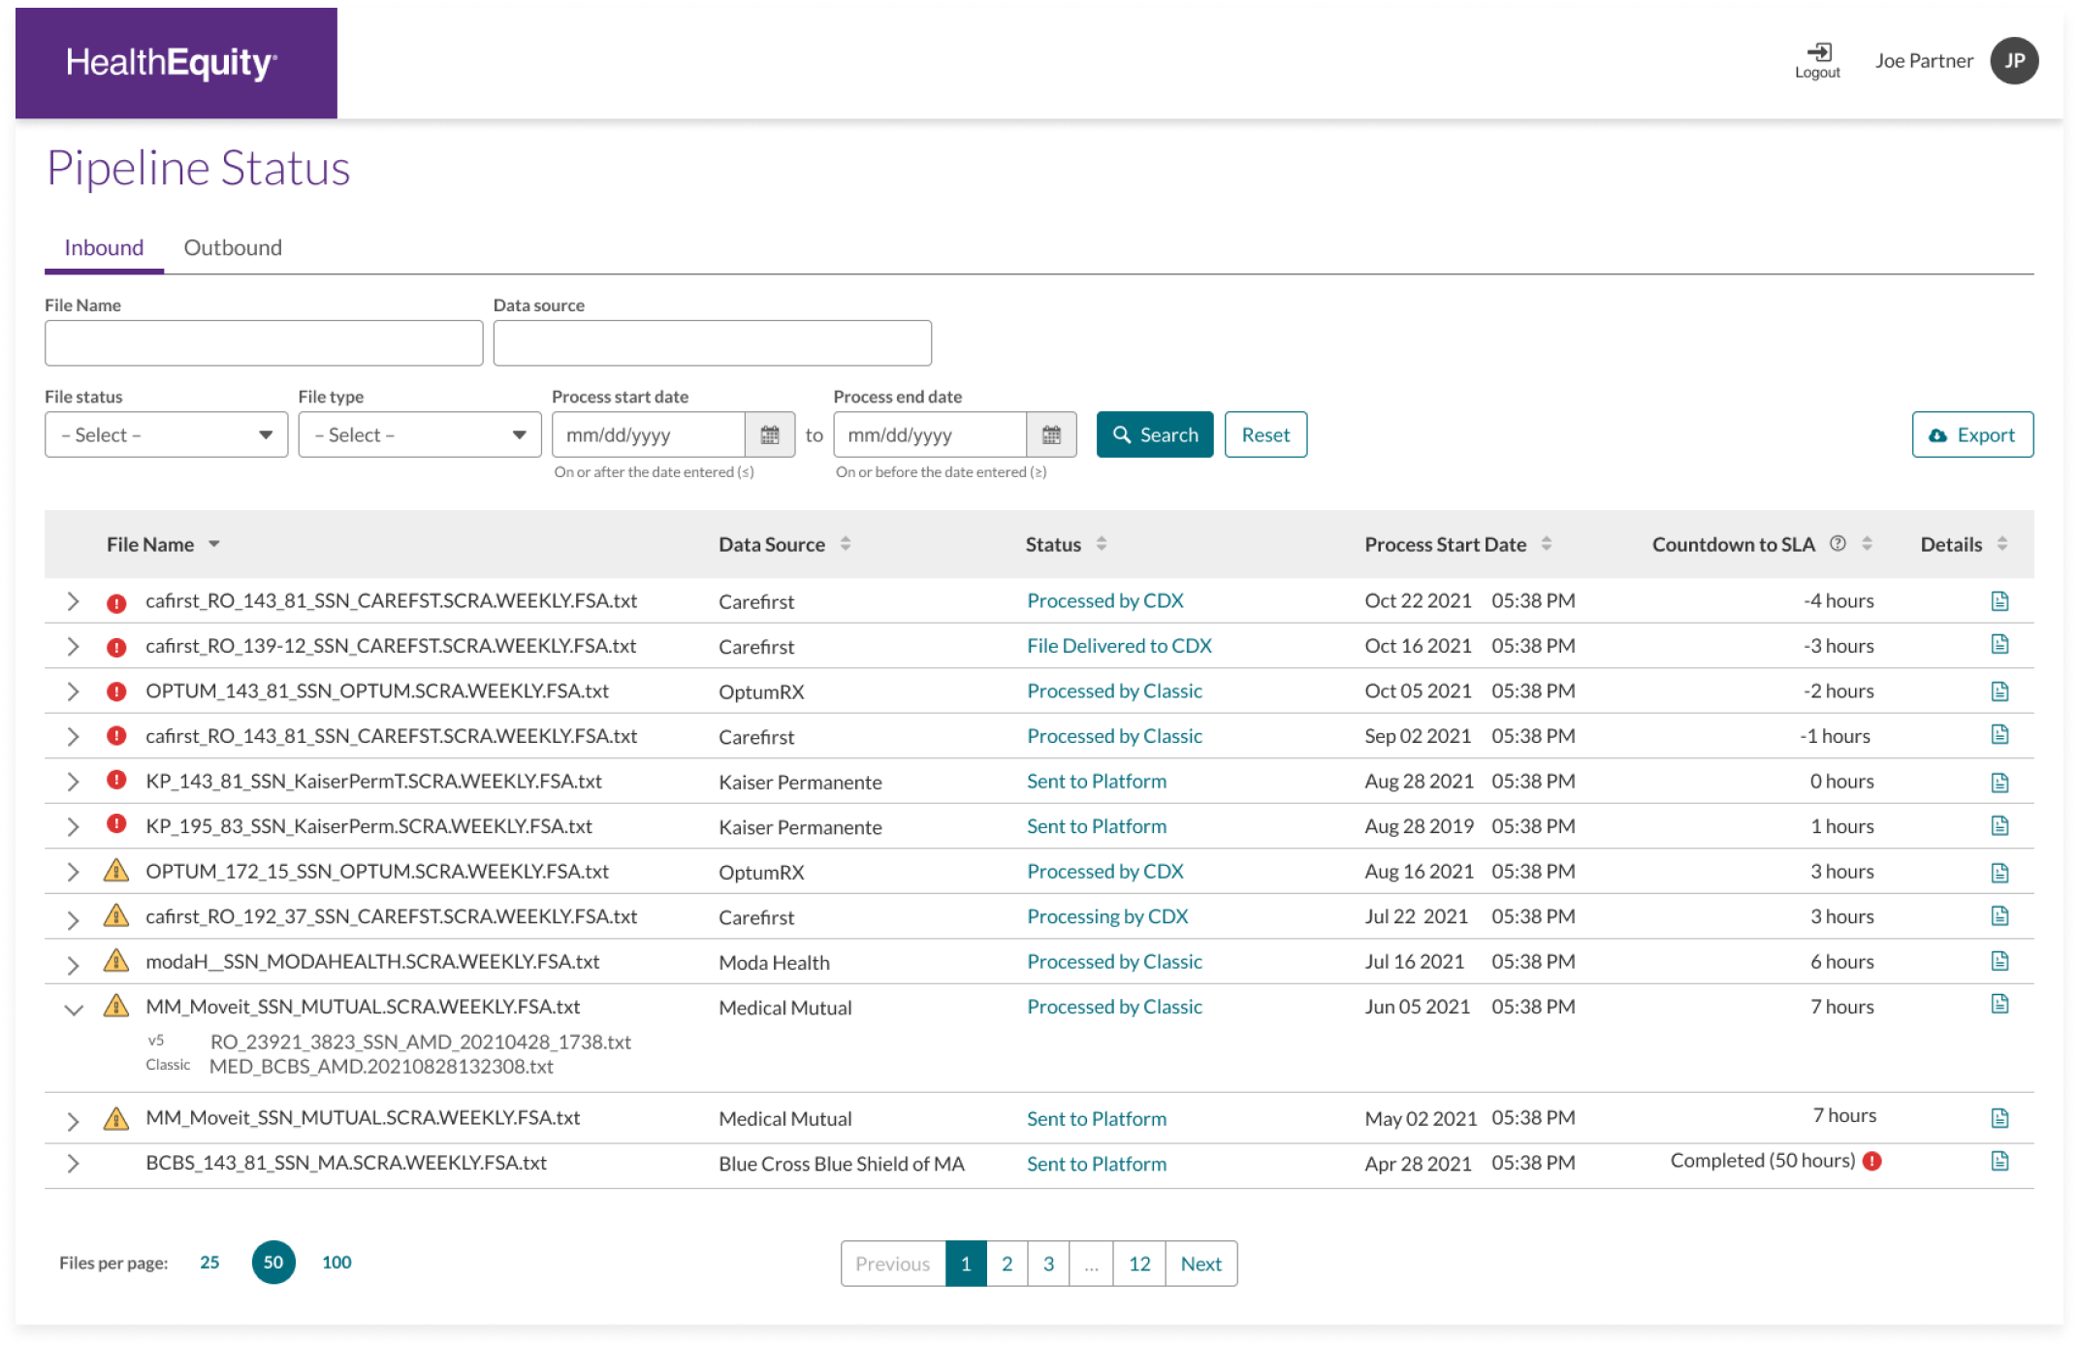Click the Moda Health data source cell

tap(774, 963)
